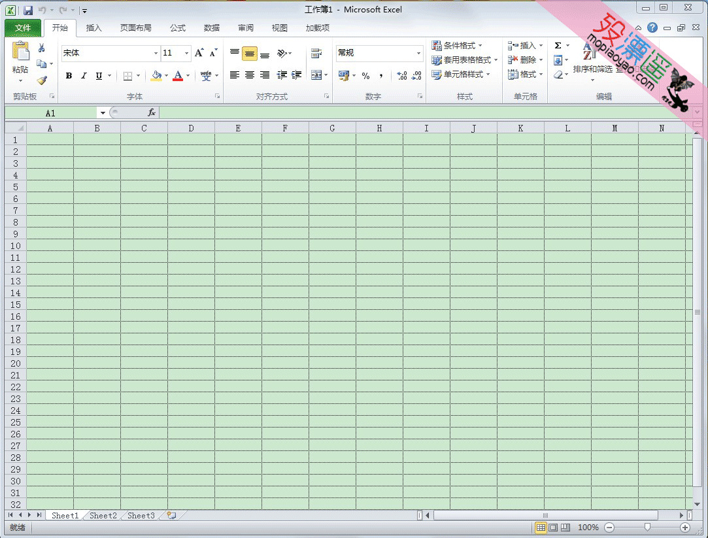Click the formula bar input
The height and width of the screenshot is (538, 708).
point(426,112)
